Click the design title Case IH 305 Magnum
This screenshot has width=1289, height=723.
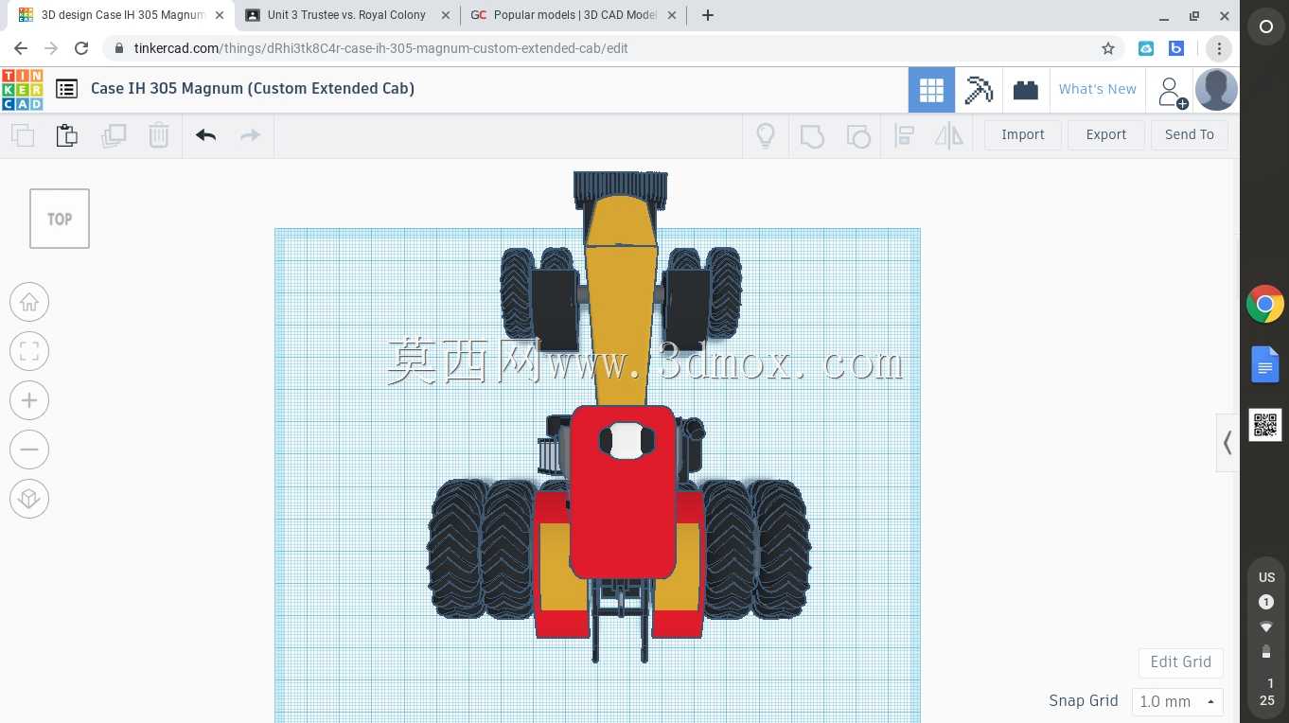click(253, 89)
